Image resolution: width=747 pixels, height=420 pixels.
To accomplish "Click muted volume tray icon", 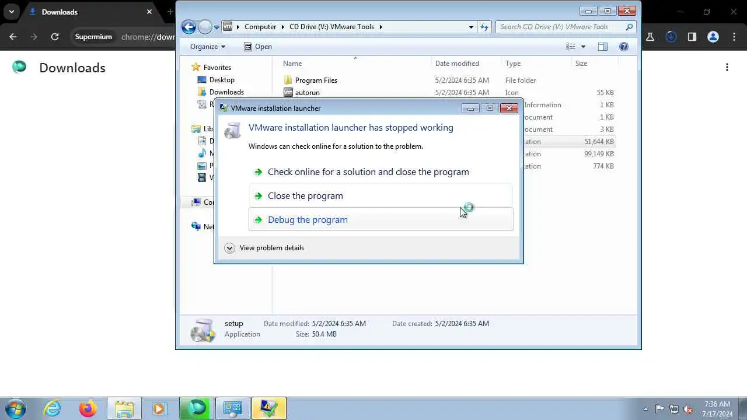I will pyautogui.click(x=689, y=409).
